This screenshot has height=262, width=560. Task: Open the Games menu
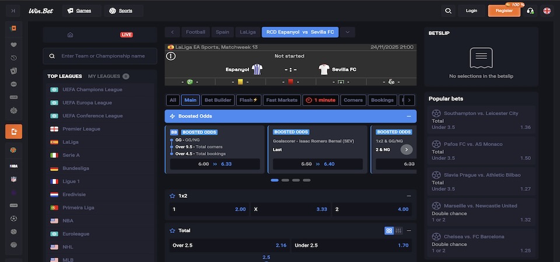click(82, 10)
